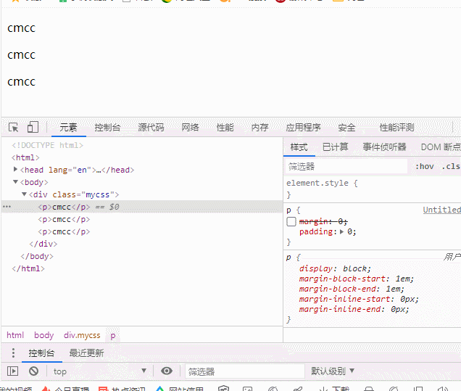Expand the padding shorthand triangle
Screen dimensions: 461x391
coord(341,232)
